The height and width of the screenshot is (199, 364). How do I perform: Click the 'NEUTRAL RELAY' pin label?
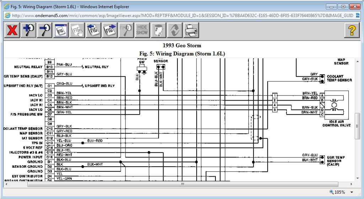[x=28, y=67]
